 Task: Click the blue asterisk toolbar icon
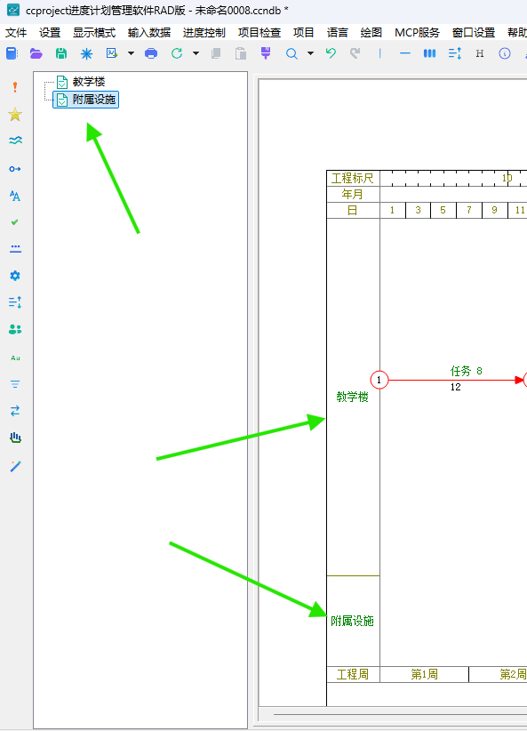[87, 54]
